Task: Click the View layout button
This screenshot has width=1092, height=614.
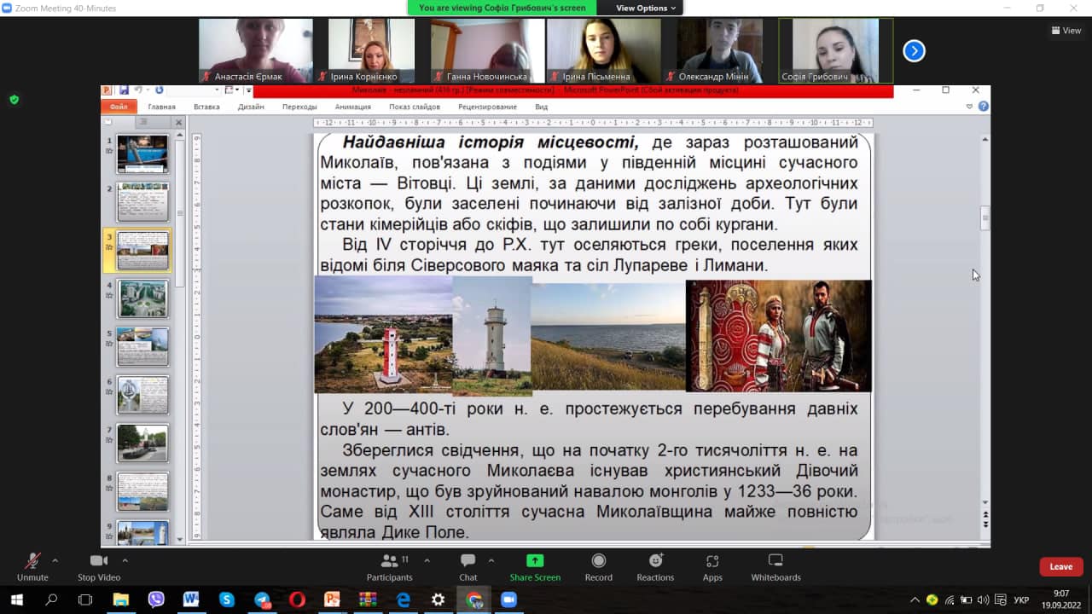Action: point(1066,31)
